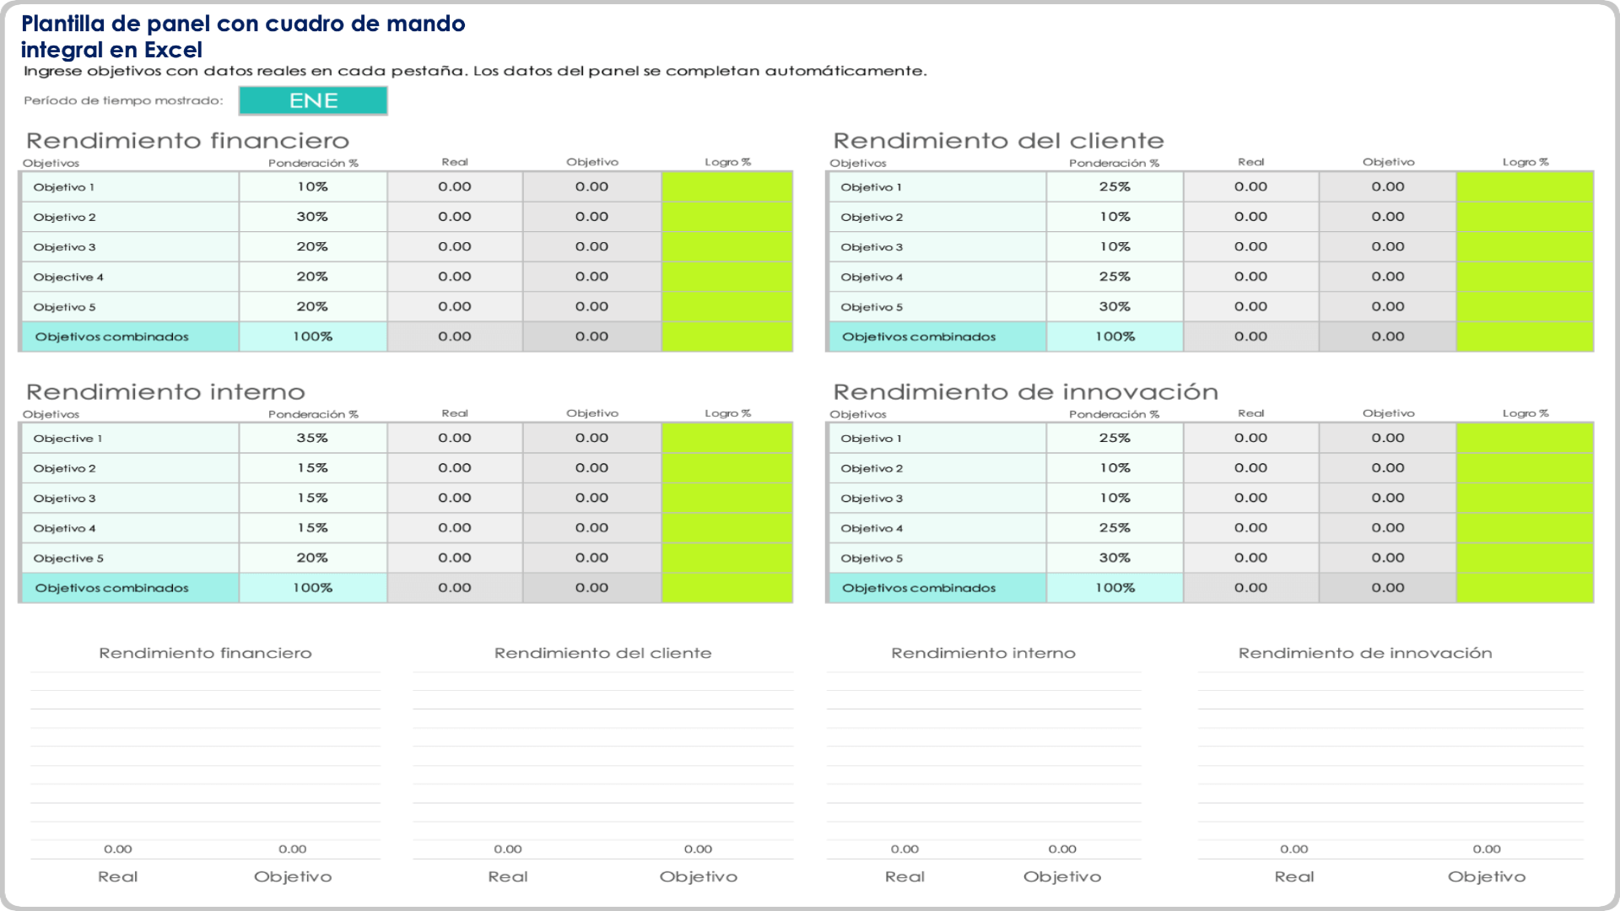
Task: Select the 'Rendimiento de innovación' table heading
Action: coord(1025,391)
